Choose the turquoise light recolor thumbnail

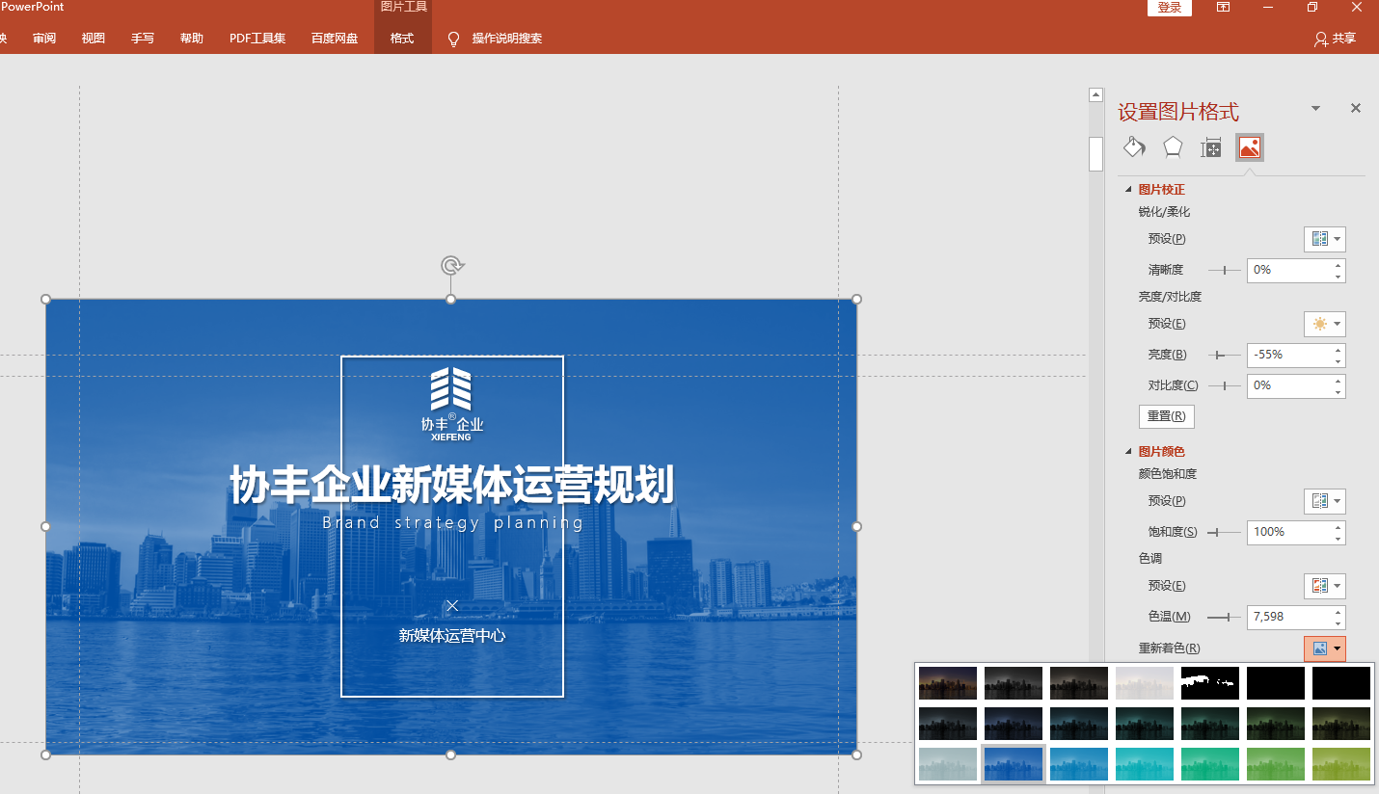(x=1145, y=764)
